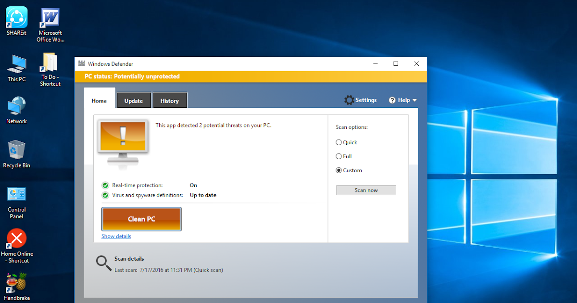Click the Scan details magnifier icon

click(104, 263)
